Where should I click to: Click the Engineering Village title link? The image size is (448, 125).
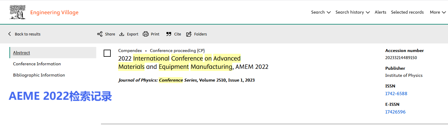tap(54, 12)
